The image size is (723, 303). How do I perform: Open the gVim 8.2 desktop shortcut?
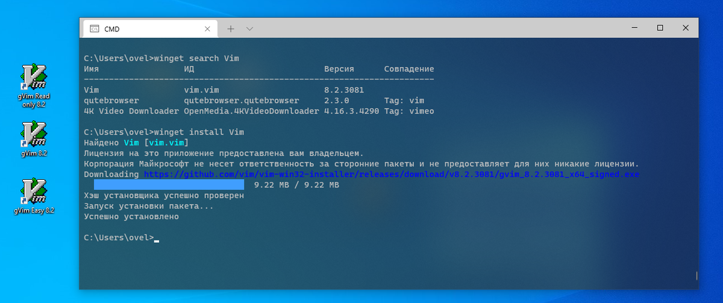[34, 139]
